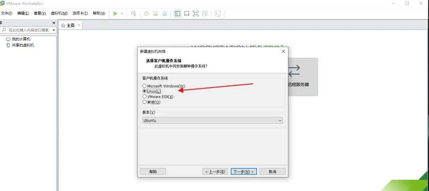Click the 上一步(B) back button
This screenshot has width=429, height=191.
[x=215, y=171]
